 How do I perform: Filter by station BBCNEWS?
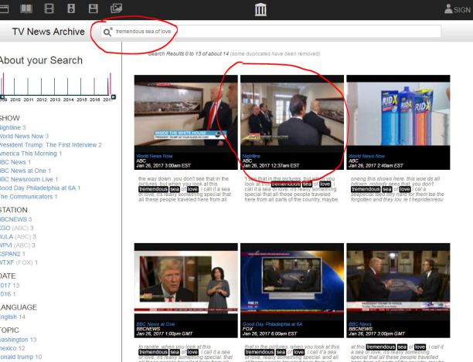[13, 219]
